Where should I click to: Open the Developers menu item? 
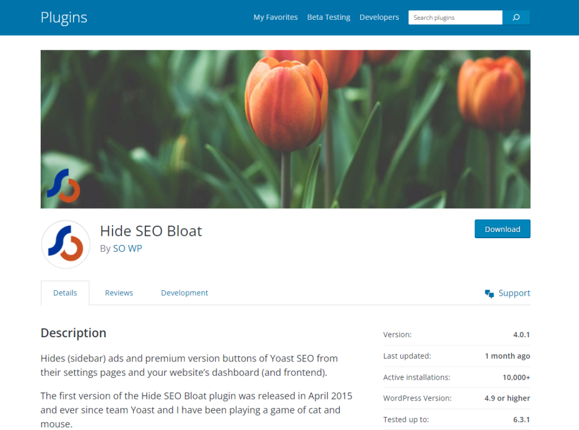379,18
